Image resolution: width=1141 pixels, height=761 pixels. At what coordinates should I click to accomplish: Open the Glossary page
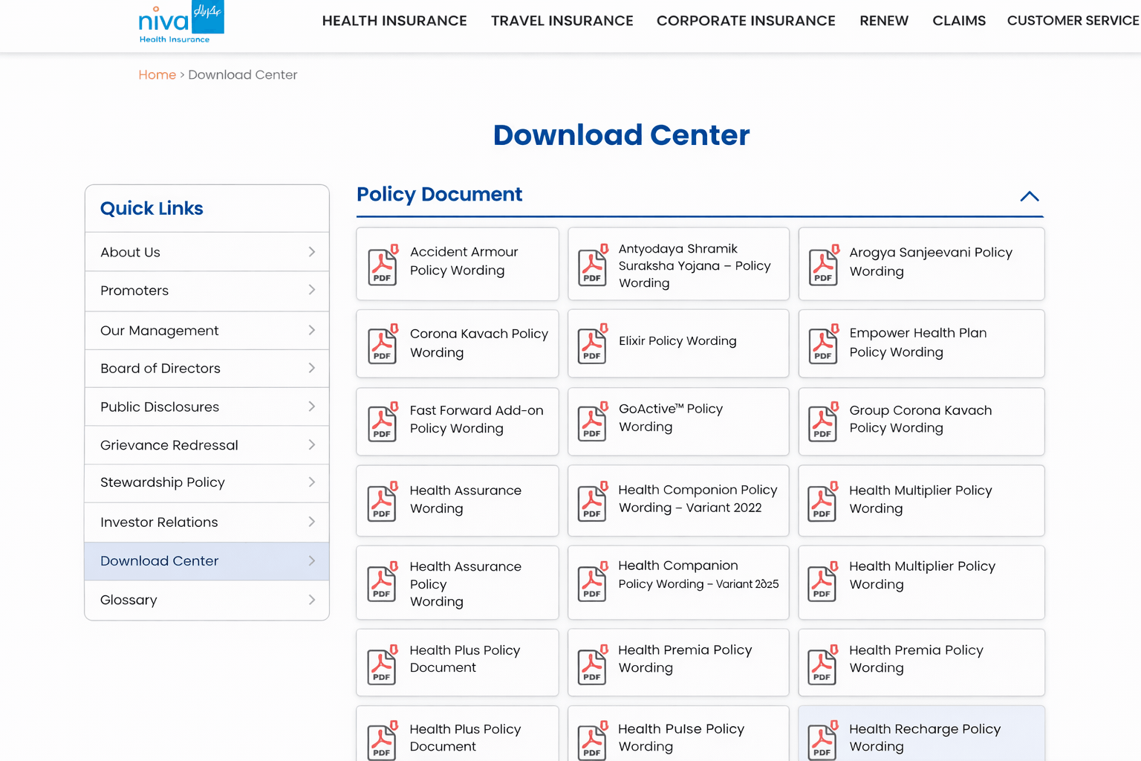pyautogui.click(x=128, y=600)
